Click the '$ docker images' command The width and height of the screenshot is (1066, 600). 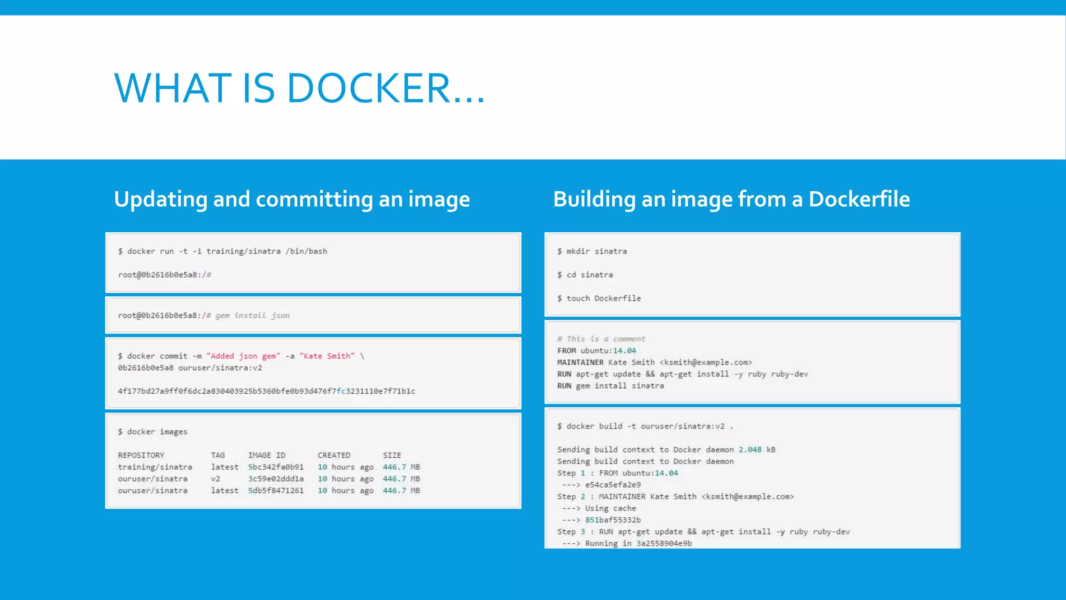153,432
